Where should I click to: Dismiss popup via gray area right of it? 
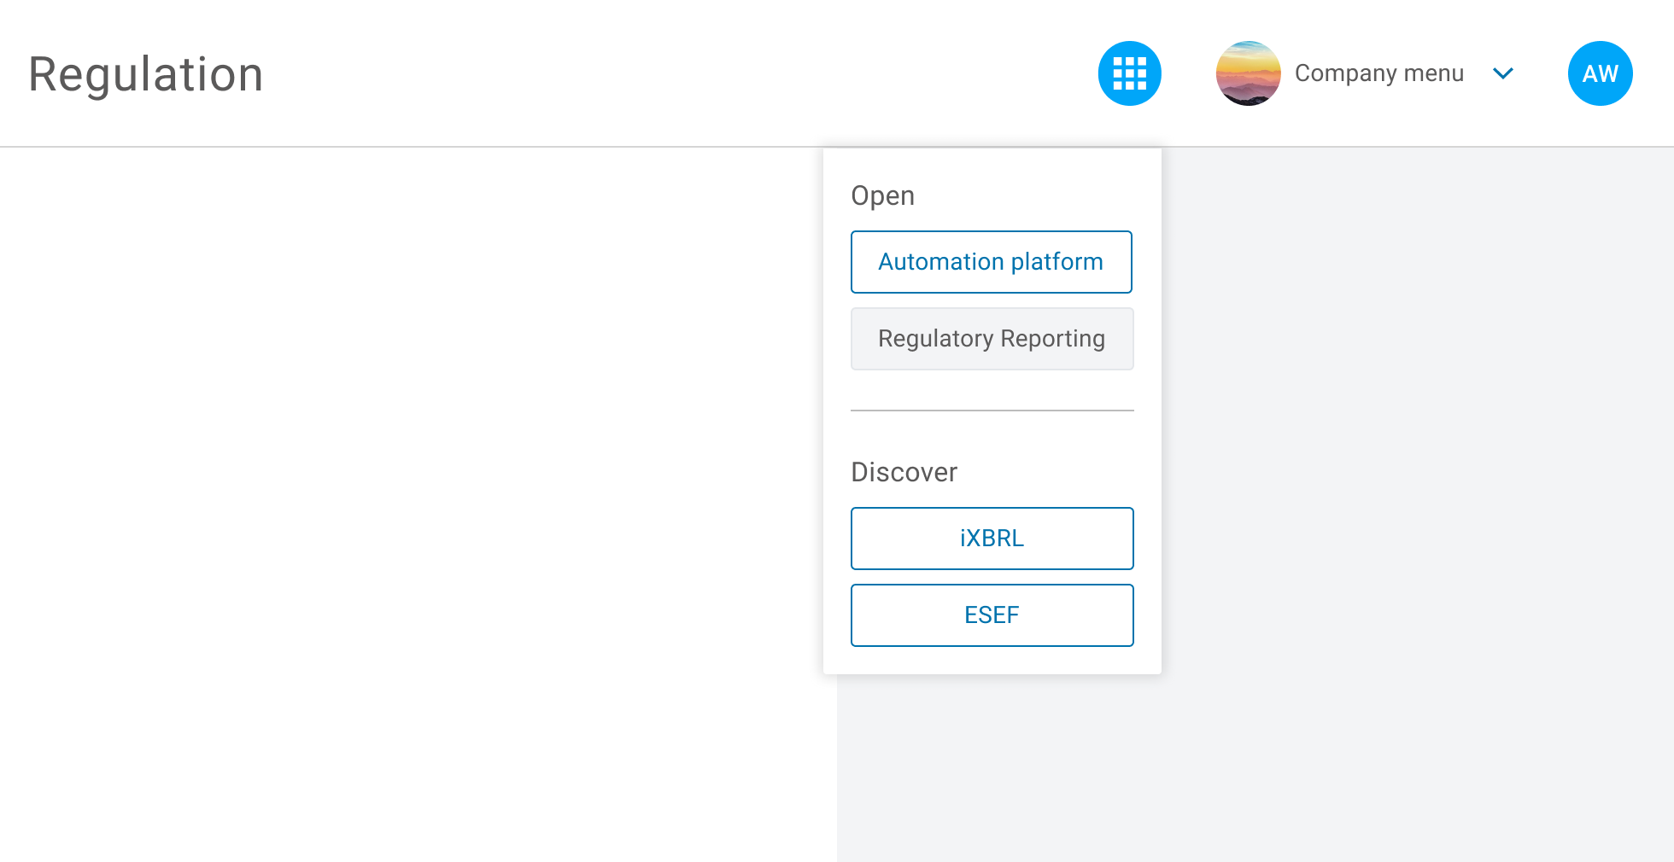coord(1409,427)
